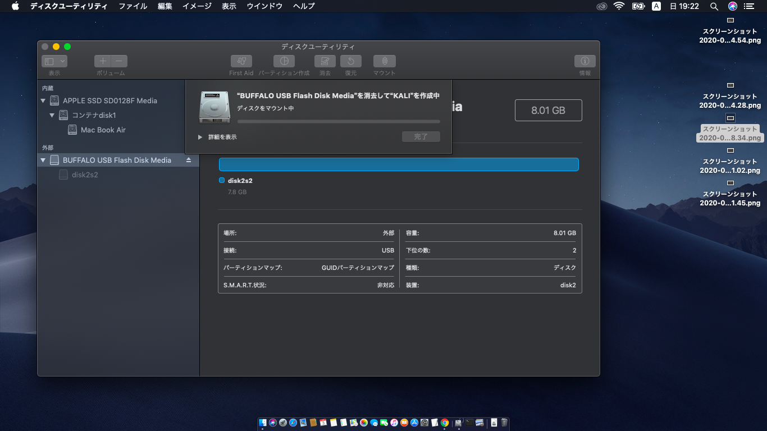Image resolution: width=767 pixels, height=431 pixels.
Task: Collapse the コンテナdisk1 tree node
Action: coord(52,116)
